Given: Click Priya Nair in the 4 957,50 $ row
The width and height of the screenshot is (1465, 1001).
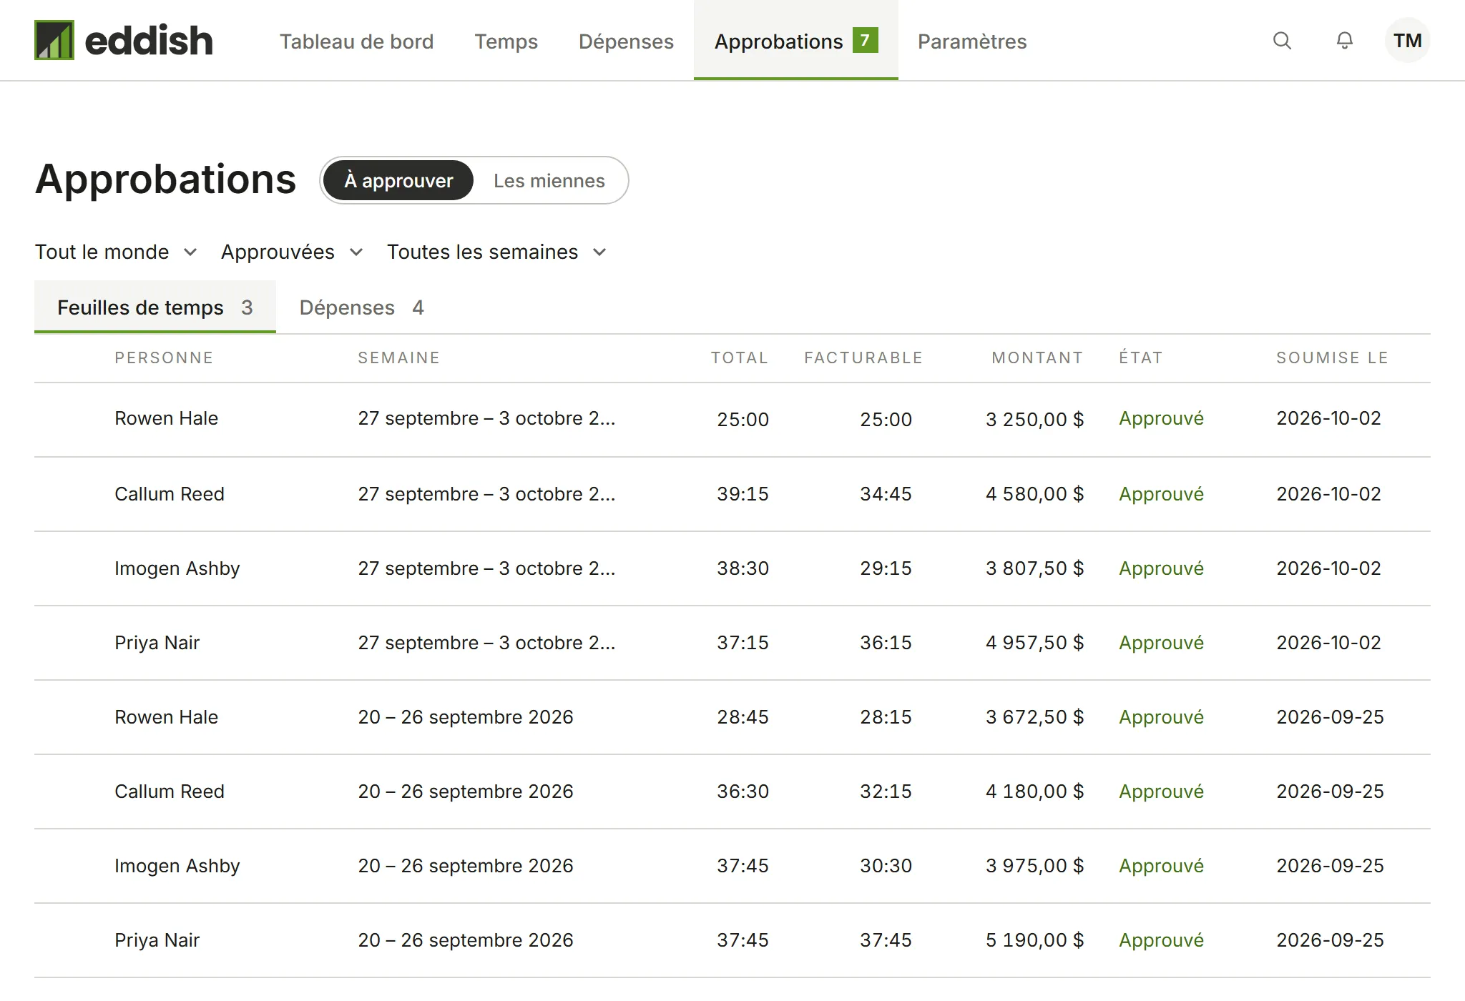Looking at the screenshot, I should (157, 643).
